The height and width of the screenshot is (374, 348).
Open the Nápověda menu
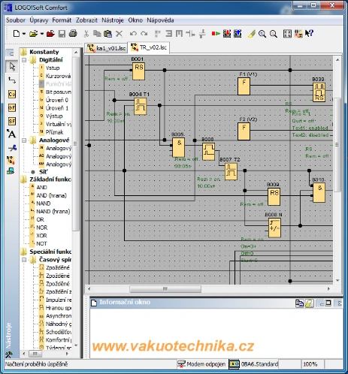[x=160, y=20]
